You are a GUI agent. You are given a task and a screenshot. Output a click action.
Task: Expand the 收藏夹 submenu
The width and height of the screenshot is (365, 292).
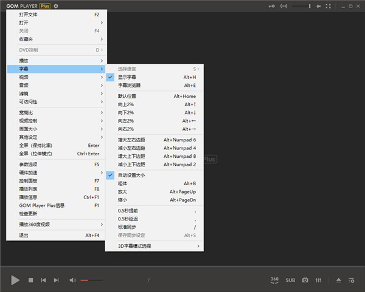57,39
